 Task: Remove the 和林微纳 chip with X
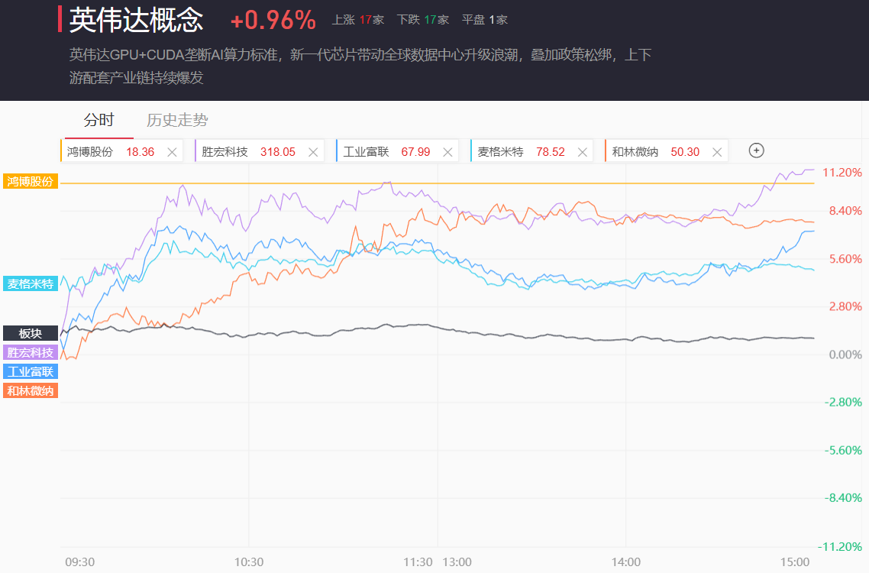click(717, 152)
